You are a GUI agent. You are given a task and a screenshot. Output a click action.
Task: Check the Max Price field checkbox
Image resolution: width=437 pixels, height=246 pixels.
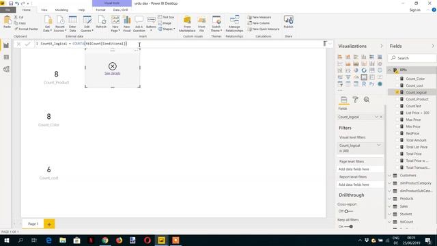tap(397, 120)
